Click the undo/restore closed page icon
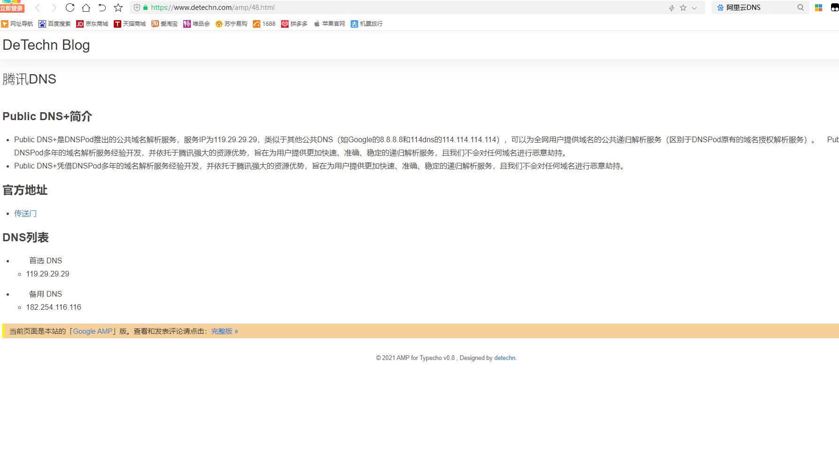The image size is (839, 452). click(102, 8)
